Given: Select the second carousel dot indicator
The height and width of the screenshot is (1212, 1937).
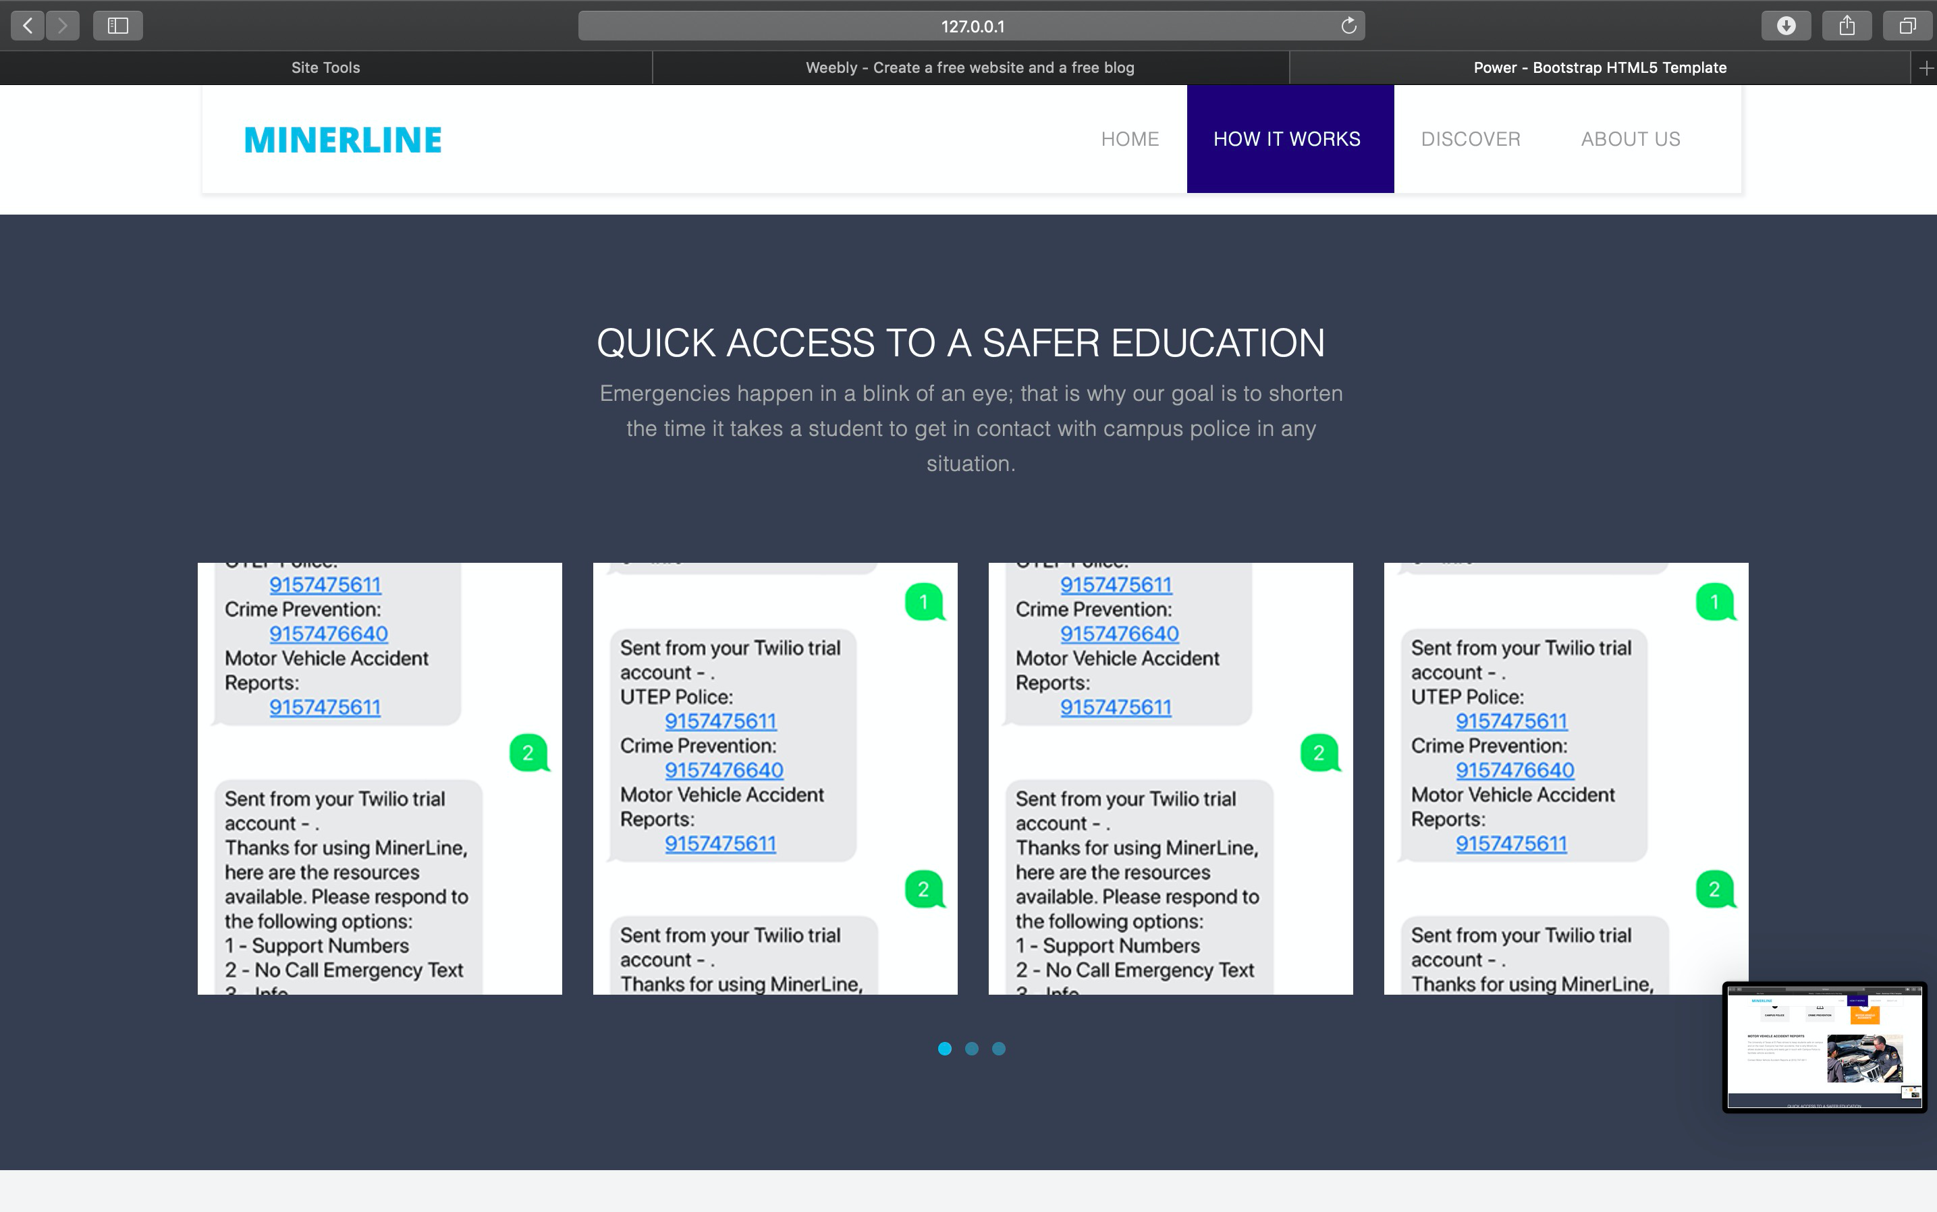Looking at the screenshot, I should click(x=972, y=1049).
